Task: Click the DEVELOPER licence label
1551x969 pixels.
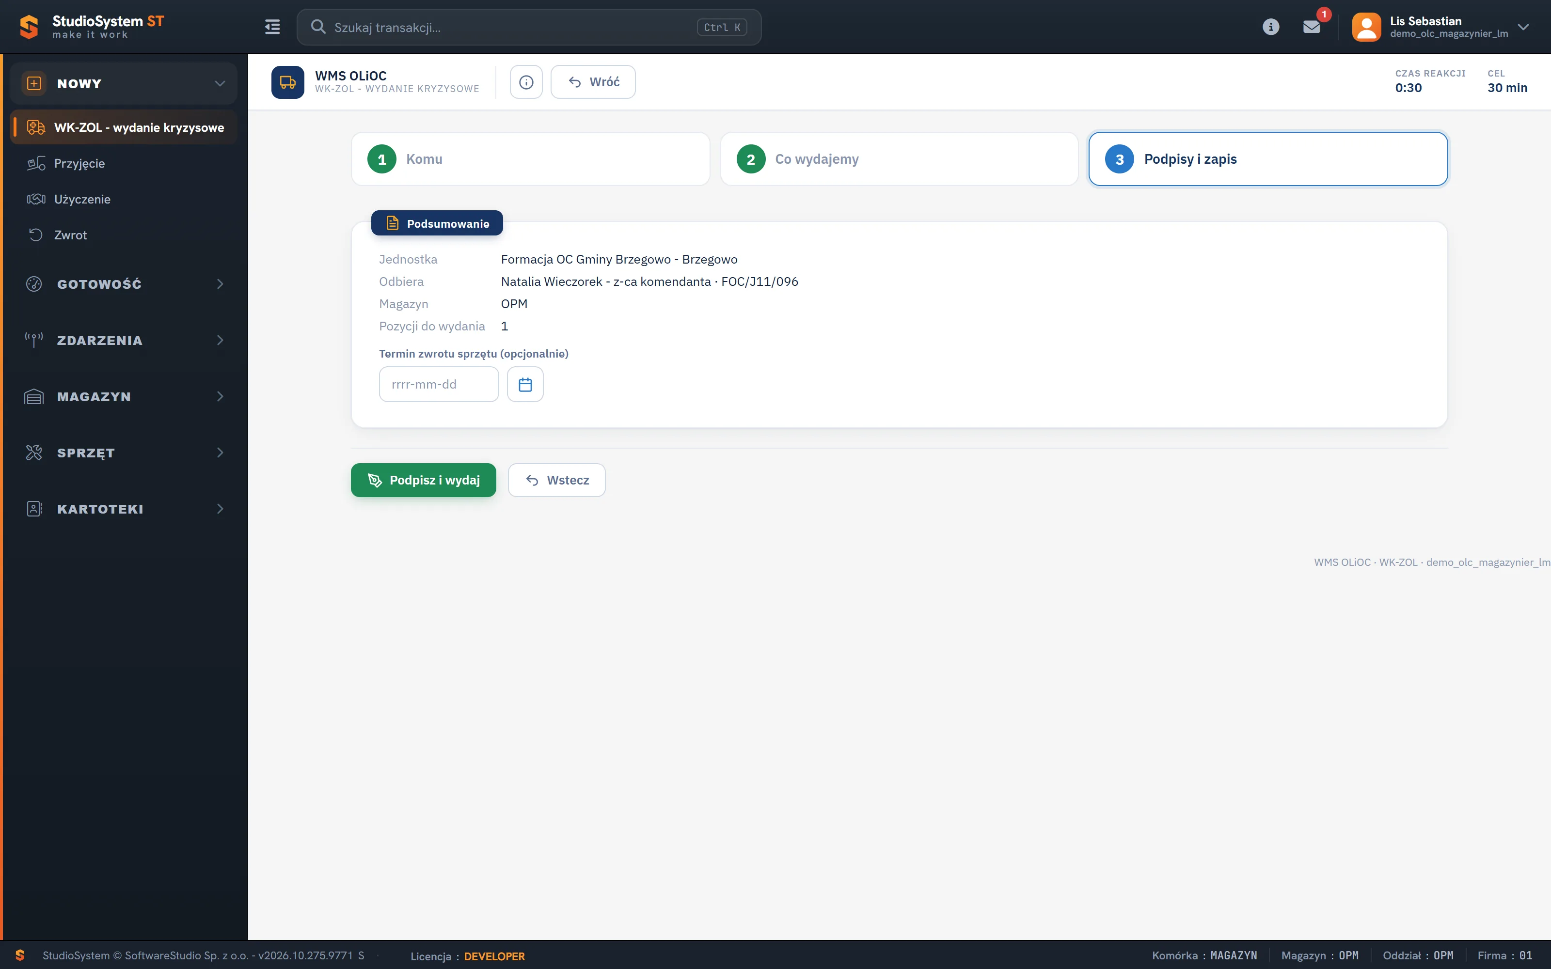Action: (494, 956)
